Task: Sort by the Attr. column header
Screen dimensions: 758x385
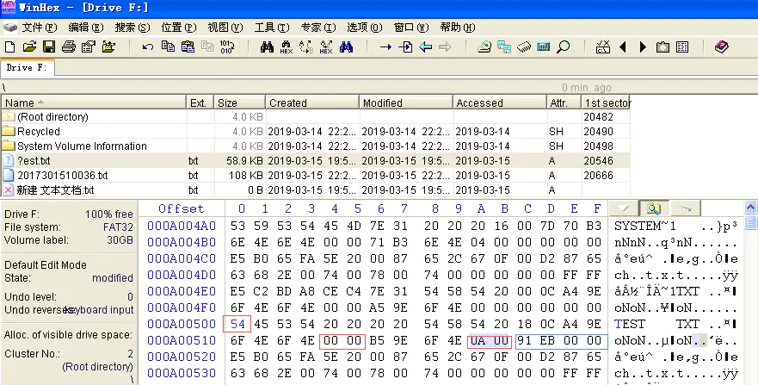Action: pos(564,102)
